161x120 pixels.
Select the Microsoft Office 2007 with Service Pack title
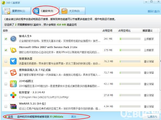[48, 47]
